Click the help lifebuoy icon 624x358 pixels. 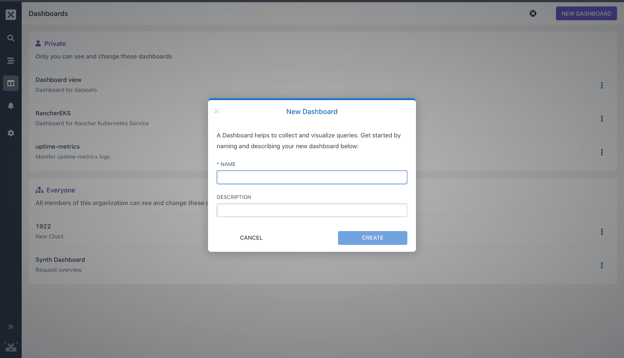pos(533,13)
